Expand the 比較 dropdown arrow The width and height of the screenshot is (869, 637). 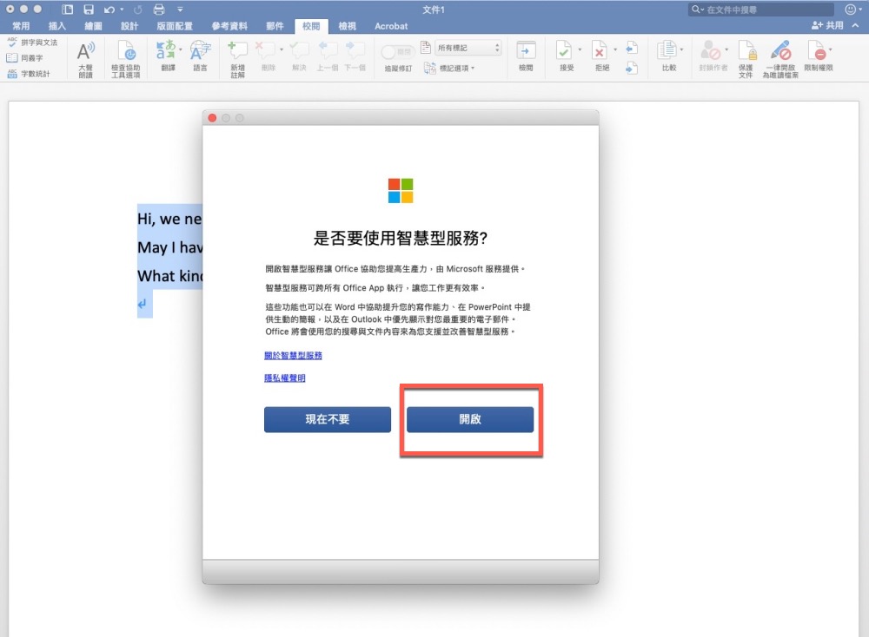click(682, 49)
